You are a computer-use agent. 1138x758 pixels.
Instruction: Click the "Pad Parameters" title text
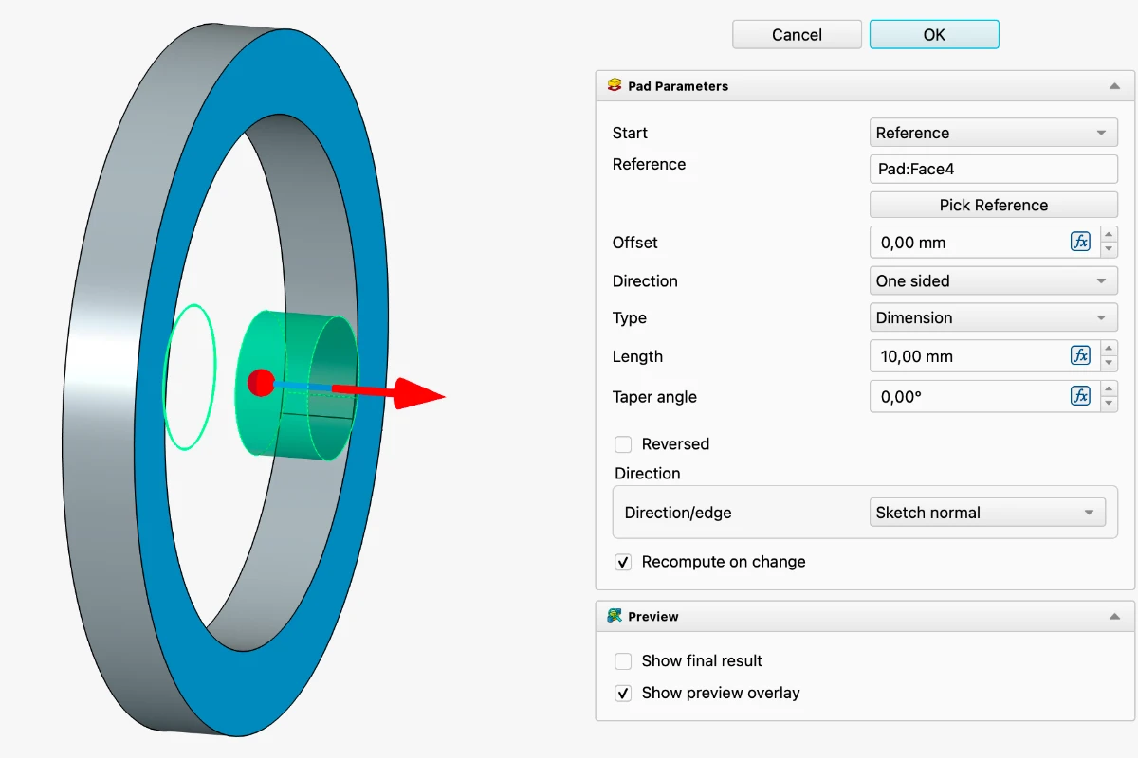pyautogui.click(x=678, y=86)
